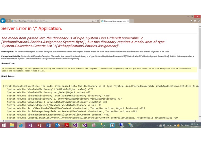The image size is (201, 143).
Task: Switch to second Visual Studio taskbar icon
Action: point(85,125)
